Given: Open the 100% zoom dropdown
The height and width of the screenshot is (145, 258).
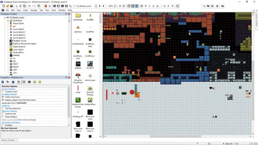Looking at the screenshot, I should (x=115, y=6).
